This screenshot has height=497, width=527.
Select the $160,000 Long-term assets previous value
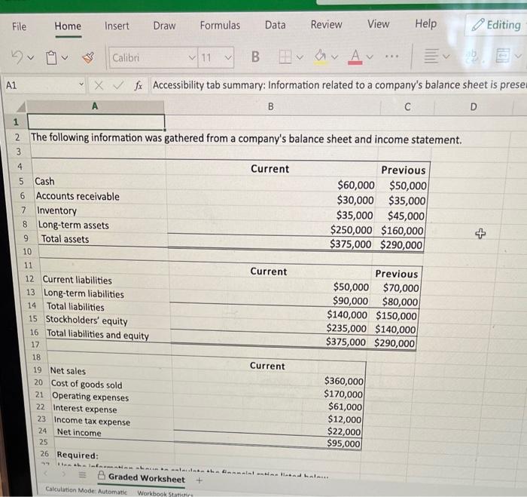(x=402, y=231)
